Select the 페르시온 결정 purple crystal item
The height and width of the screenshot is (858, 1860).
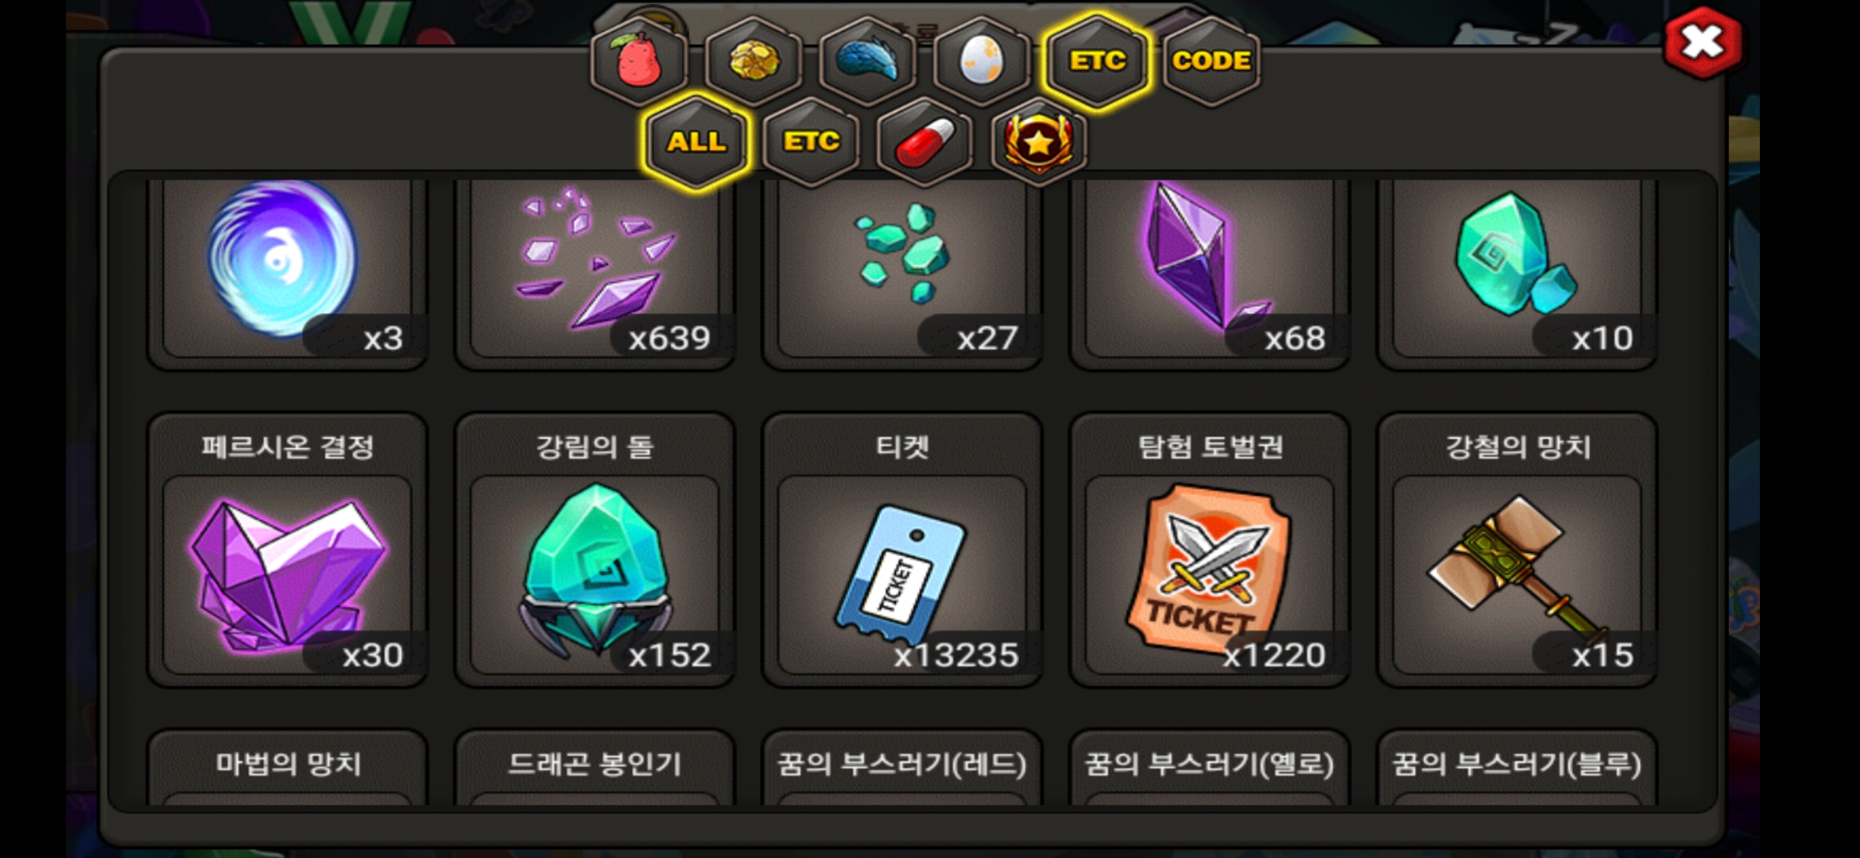[287, 550]
